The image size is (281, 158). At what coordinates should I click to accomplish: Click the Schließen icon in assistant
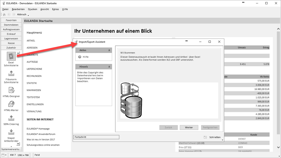coord(205,137)
